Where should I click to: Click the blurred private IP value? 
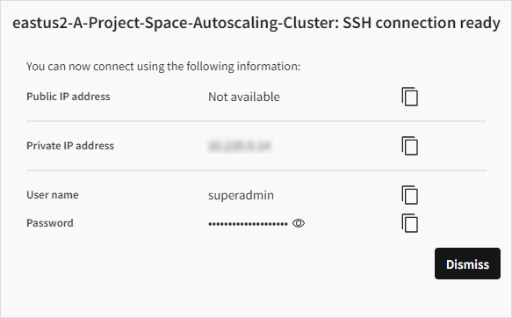click(240, 146)
